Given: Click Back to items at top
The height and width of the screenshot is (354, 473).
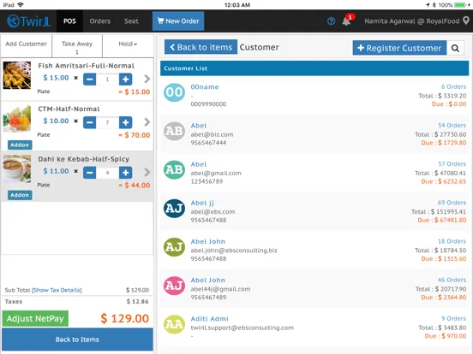Looking at the screenshot, I should coord(201,47).
